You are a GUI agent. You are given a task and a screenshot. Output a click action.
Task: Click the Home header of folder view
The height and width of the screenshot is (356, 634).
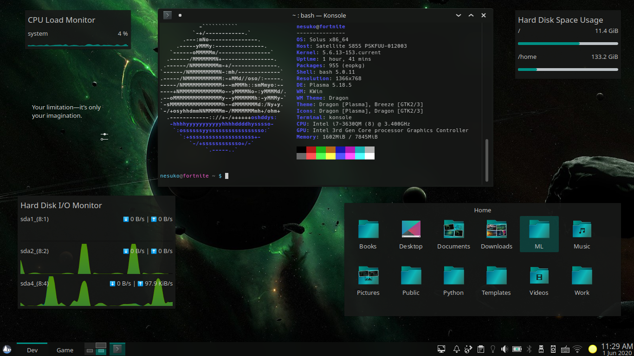pyautogui.click(x=482, y=210)
